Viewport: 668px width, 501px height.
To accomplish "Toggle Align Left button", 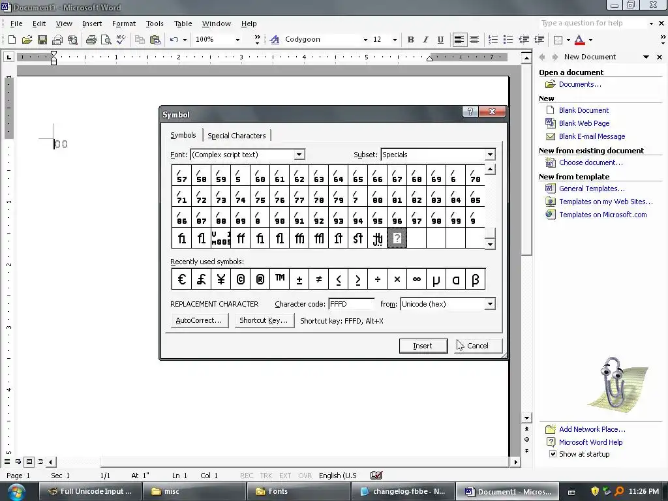I will click(x=459, y=40).
